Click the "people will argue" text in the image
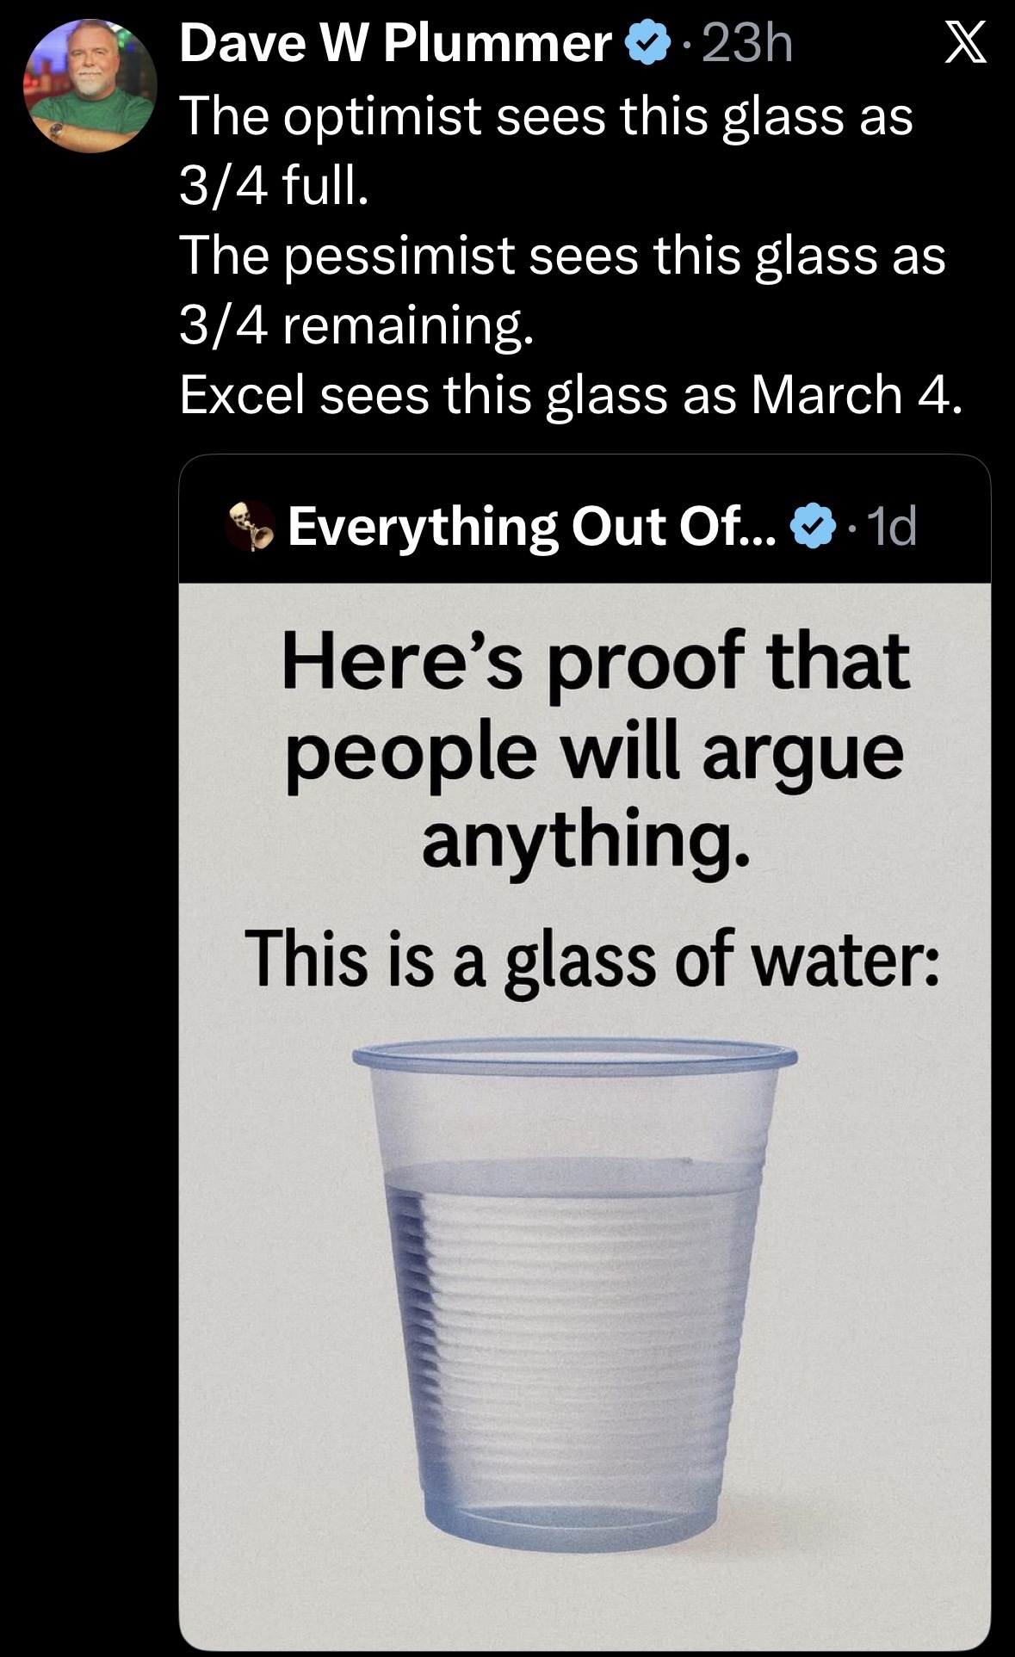 point(595,752)
